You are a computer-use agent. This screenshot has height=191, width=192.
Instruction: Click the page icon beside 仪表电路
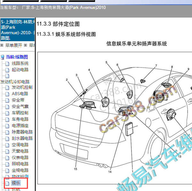point(7,158)
